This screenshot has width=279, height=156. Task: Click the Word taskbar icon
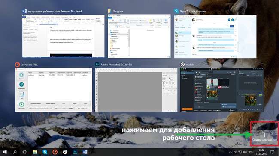[x=85, y=152]
